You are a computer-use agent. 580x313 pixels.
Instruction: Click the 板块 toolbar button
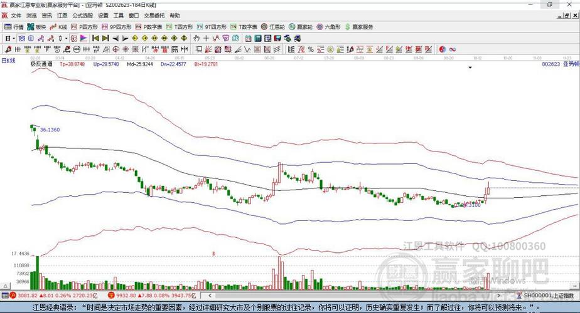point(36,27)
